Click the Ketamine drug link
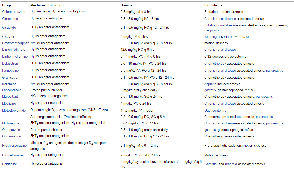Image resolution: width=294 pixels, height=169 pixels. pos(9,84)
